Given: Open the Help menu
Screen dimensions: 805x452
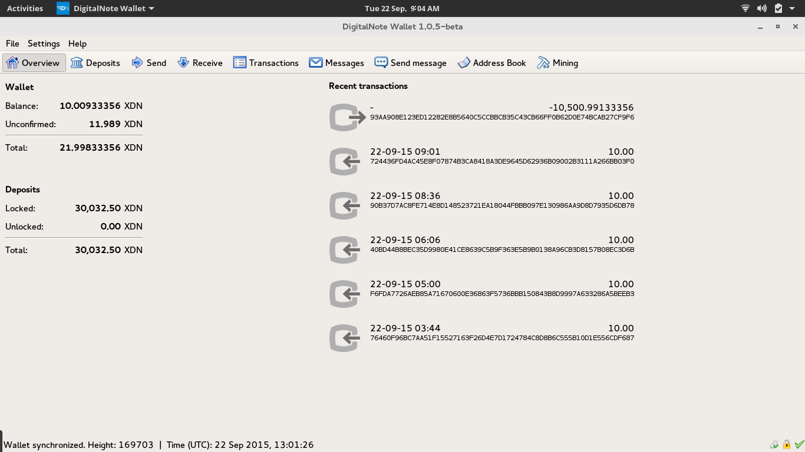Looking at the screenshot, I should [x=77, y=44].
